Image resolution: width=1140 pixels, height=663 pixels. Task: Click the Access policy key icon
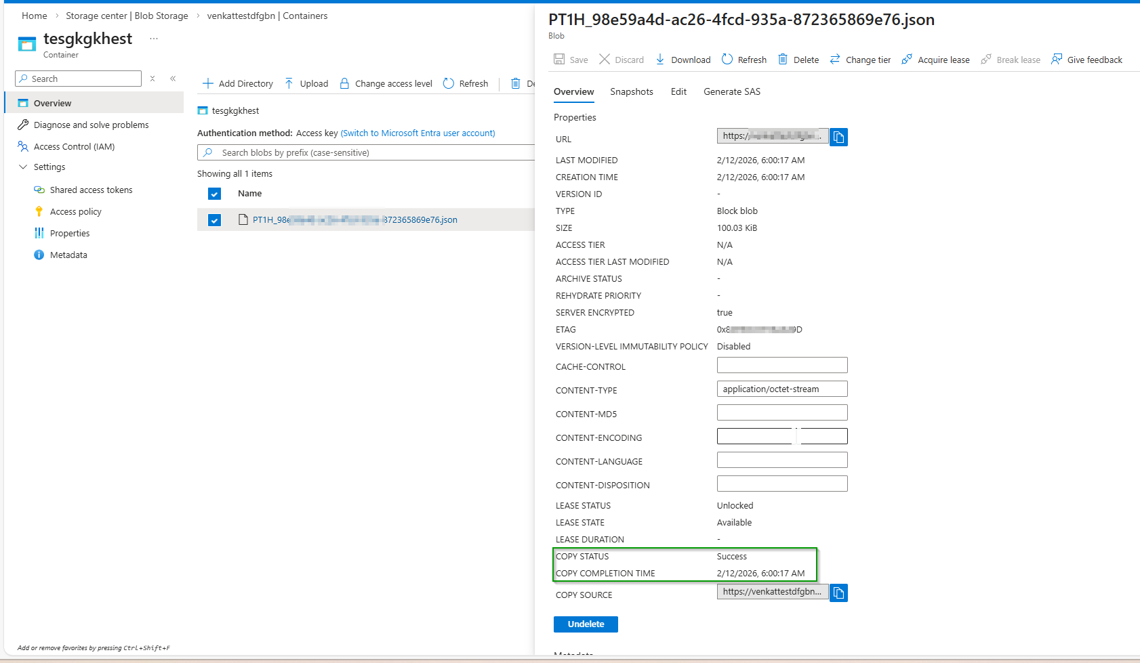pyautogui.click(x=39, y=212)
